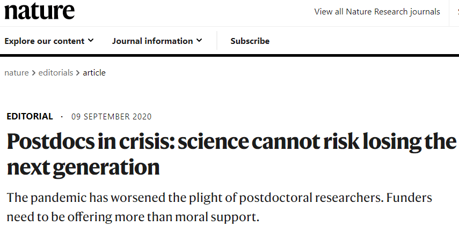459x241 pixels.
Task: Open View all Nature Research journals
Action: (377, 12)
